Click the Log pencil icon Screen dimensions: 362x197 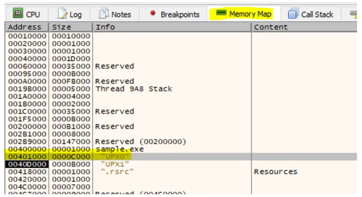coord(63,14)
